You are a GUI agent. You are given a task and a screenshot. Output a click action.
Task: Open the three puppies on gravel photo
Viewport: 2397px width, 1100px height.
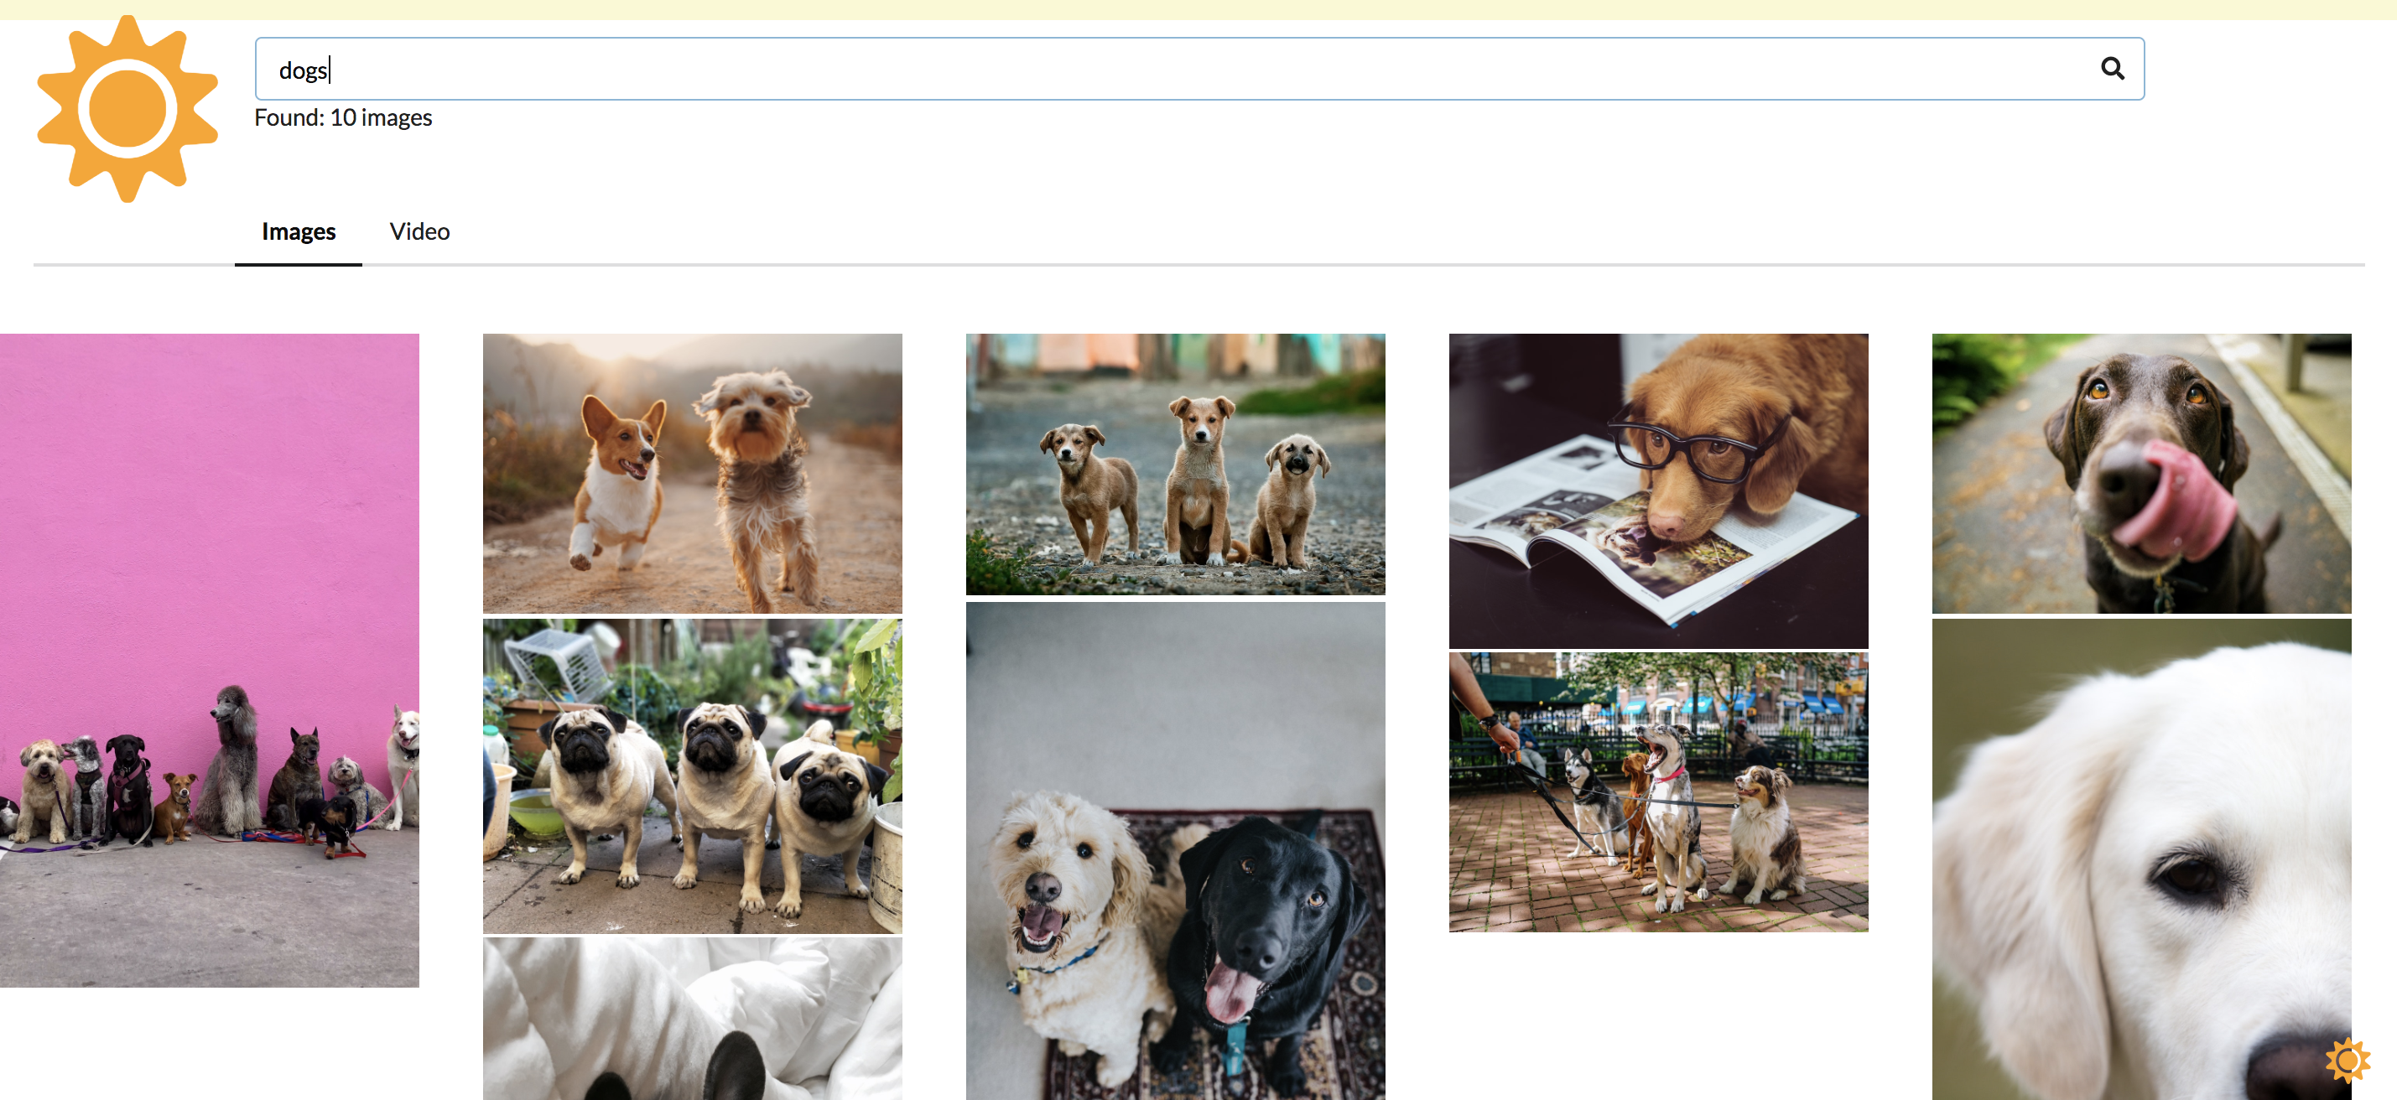tap(1174, 463)
